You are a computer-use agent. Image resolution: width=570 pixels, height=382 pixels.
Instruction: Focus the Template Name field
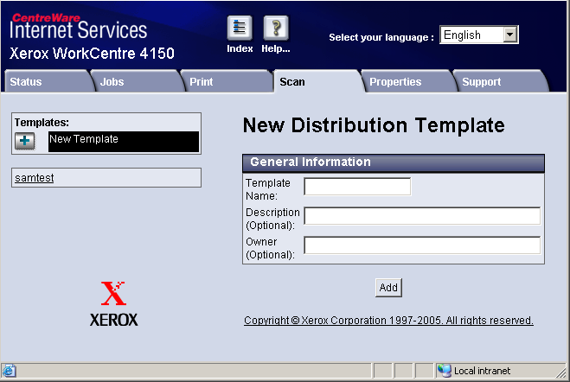click(357, 187)
